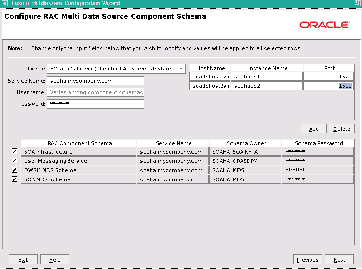This screenshot has height=269, width=362.
Task: Click schema password cell for SOA MDS Schema
Action: (318, 179)
